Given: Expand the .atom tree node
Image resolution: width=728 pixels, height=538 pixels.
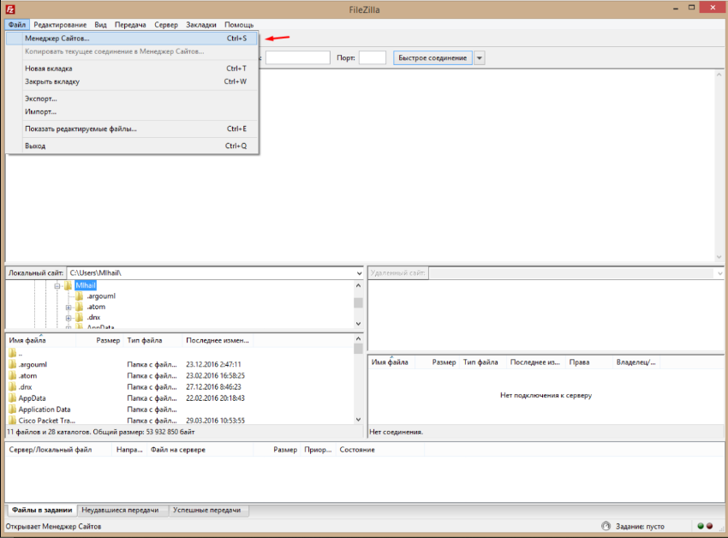Looking at the screenshot, I should (x=69, y=307).
